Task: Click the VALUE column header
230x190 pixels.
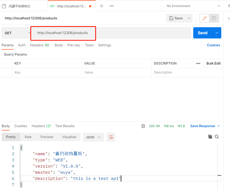Action: [90, 63]
